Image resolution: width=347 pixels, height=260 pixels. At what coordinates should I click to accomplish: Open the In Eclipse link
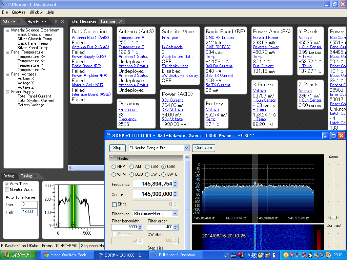170,38
